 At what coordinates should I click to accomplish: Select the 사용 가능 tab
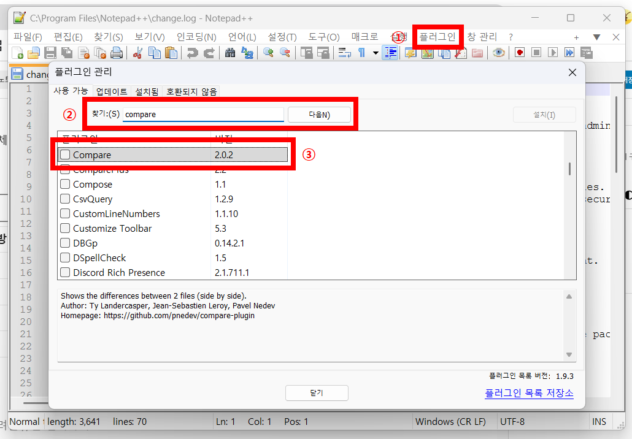pos(71,91)
